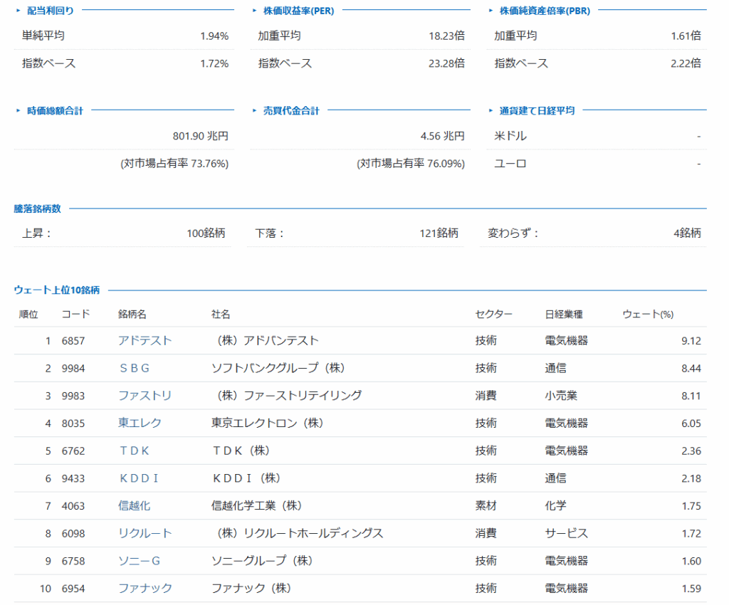The width and height of the screenshot is (729, 605).
Task: Click the ウェート(%) column header
Action: click(x=648, y=314)
